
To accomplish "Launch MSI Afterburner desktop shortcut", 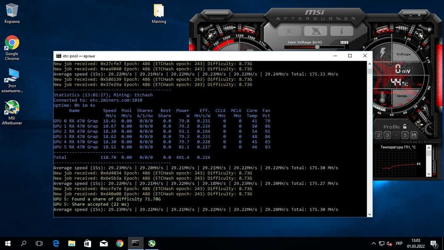I will (12, 112).
